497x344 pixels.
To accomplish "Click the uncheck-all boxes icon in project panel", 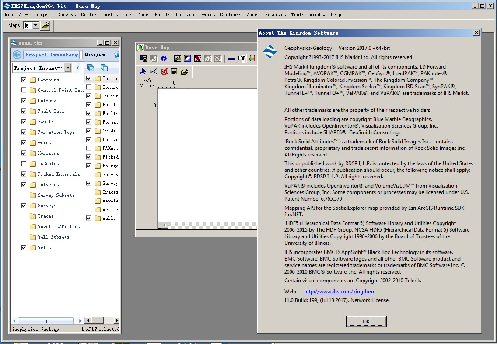I will click(104, 67).
